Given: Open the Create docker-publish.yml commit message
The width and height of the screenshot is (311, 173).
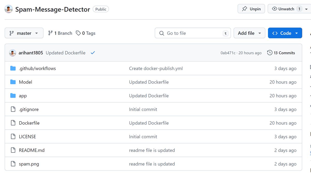Looking at the screenshot, I should (156, 69).
